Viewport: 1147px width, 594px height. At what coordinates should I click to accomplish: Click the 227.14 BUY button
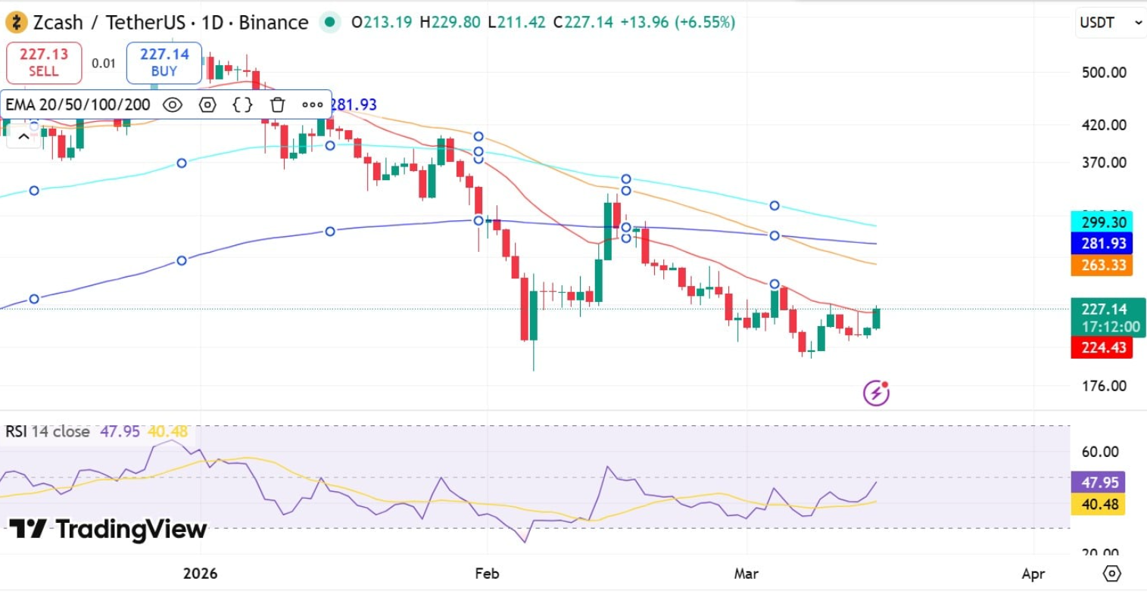(x=164, y=63)
